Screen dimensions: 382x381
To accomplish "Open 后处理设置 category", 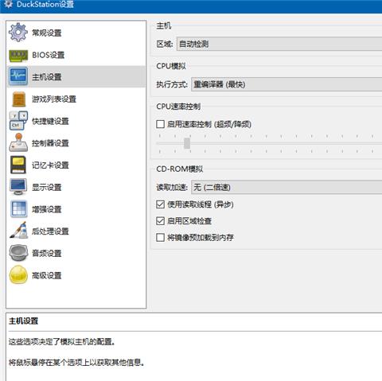I will [x=76, y=231].
